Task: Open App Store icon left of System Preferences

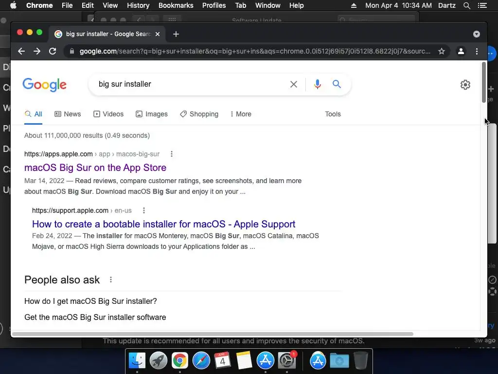Action: (x=266, y=361)
